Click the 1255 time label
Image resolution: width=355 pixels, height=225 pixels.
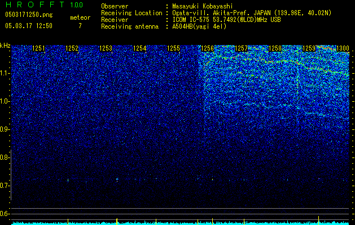click(x=173, y=48)
